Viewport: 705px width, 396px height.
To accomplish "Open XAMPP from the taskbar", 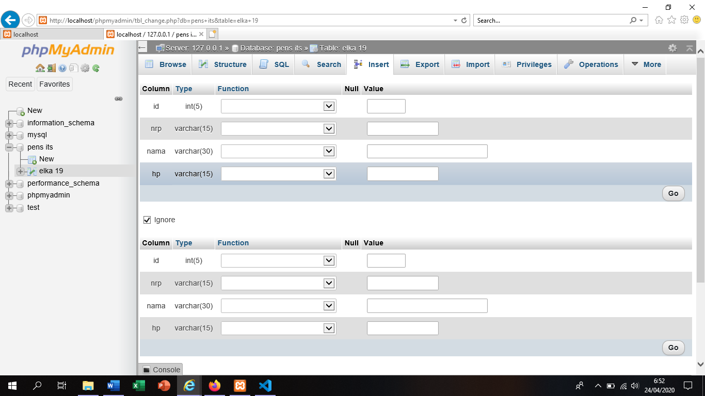I will (240, 386).
